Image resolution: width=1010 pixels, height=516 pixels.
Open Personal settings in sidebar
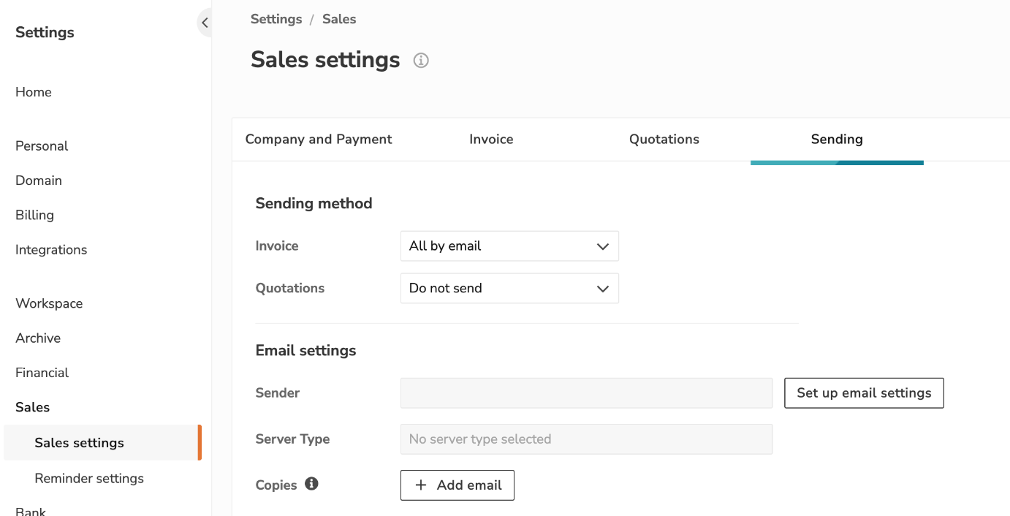click(x=42, y=146)
